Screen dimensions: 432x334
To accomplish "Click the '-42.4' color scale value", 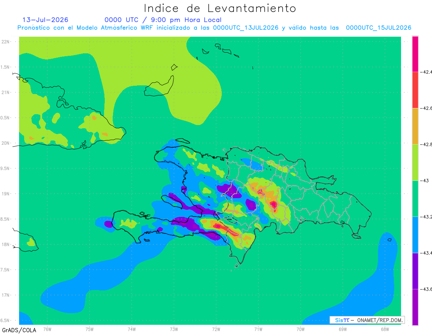I will [x=426, y=72].
